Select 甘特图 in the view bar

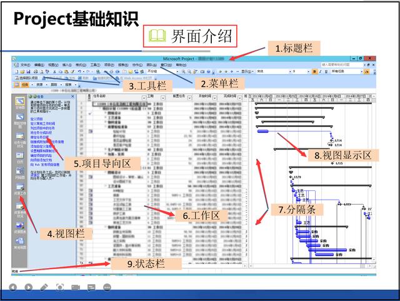(x=20, y=103)
